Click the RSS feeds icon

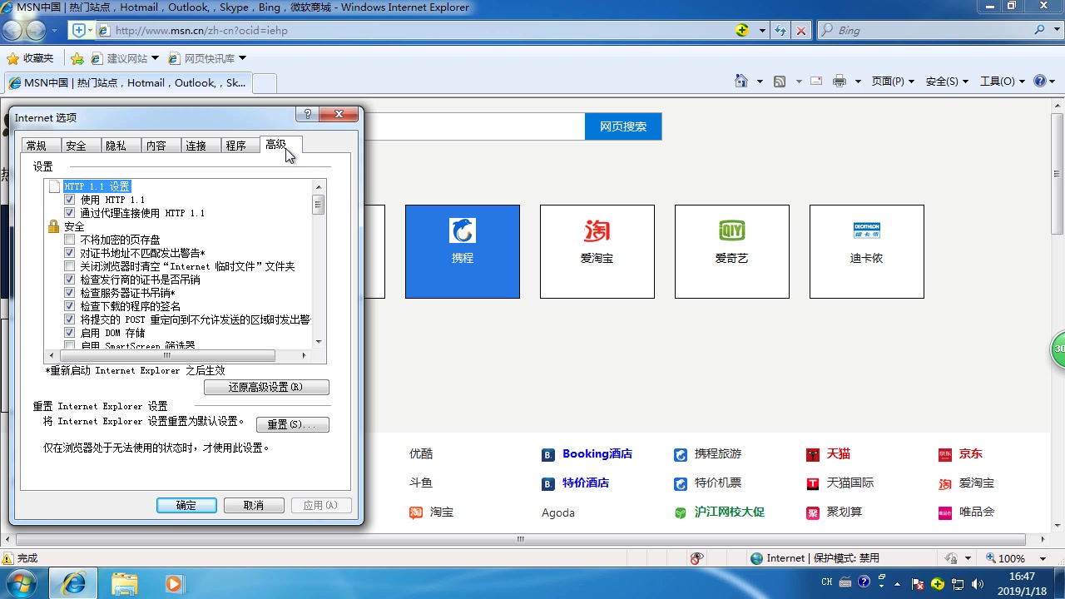click(x=780, y=82)
